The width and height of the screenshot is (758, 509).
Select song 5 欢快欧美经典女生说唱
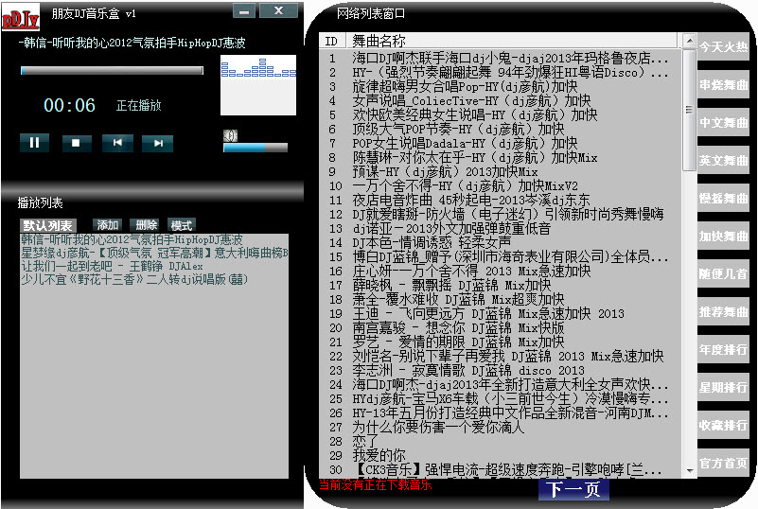coord(501,115)
